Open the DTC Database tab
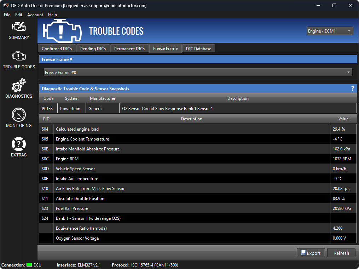 pos(198,48)
